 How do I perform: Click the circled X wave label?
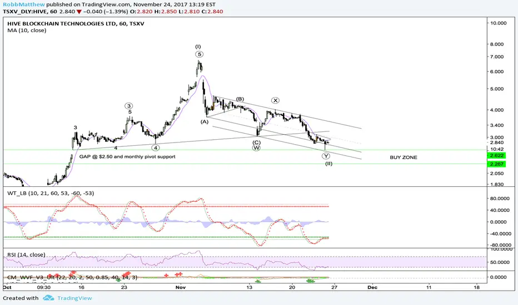275,100
